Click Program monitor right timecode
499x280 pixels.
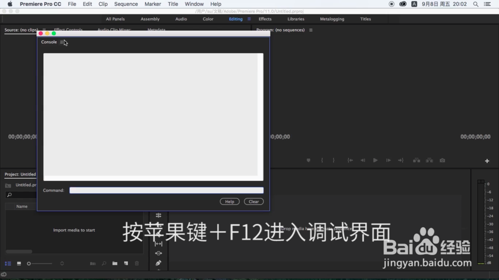click(476, 137)
